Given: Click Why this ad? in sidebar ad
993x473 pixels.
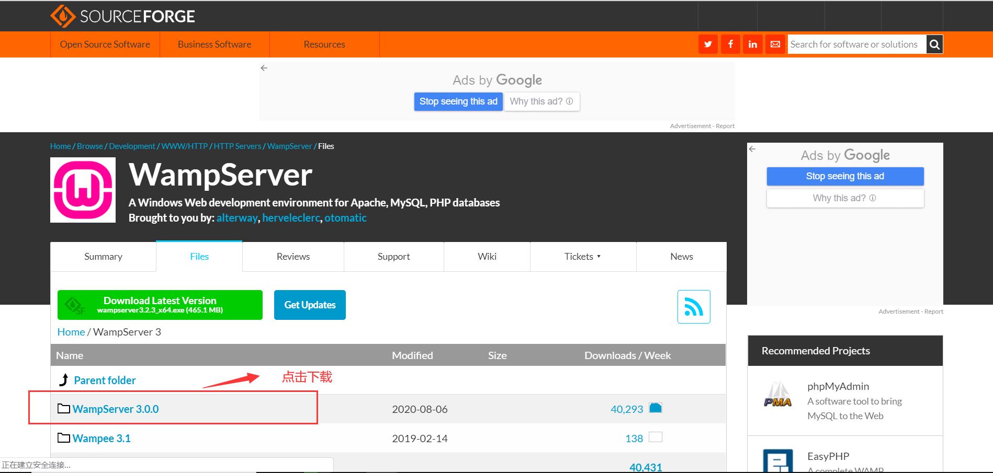Looking at the screenshot, I should 845,198.
